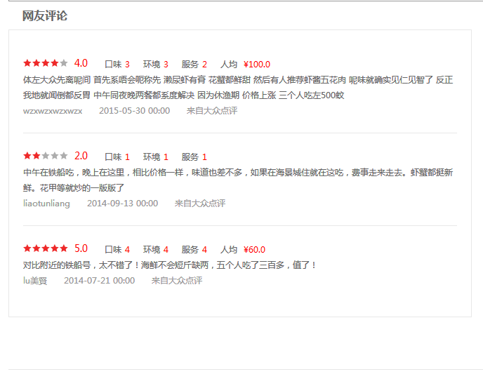This screenshot has width=483, height=372.
Task: Click the 网友评论 section heading
Action: click(45, 15)
